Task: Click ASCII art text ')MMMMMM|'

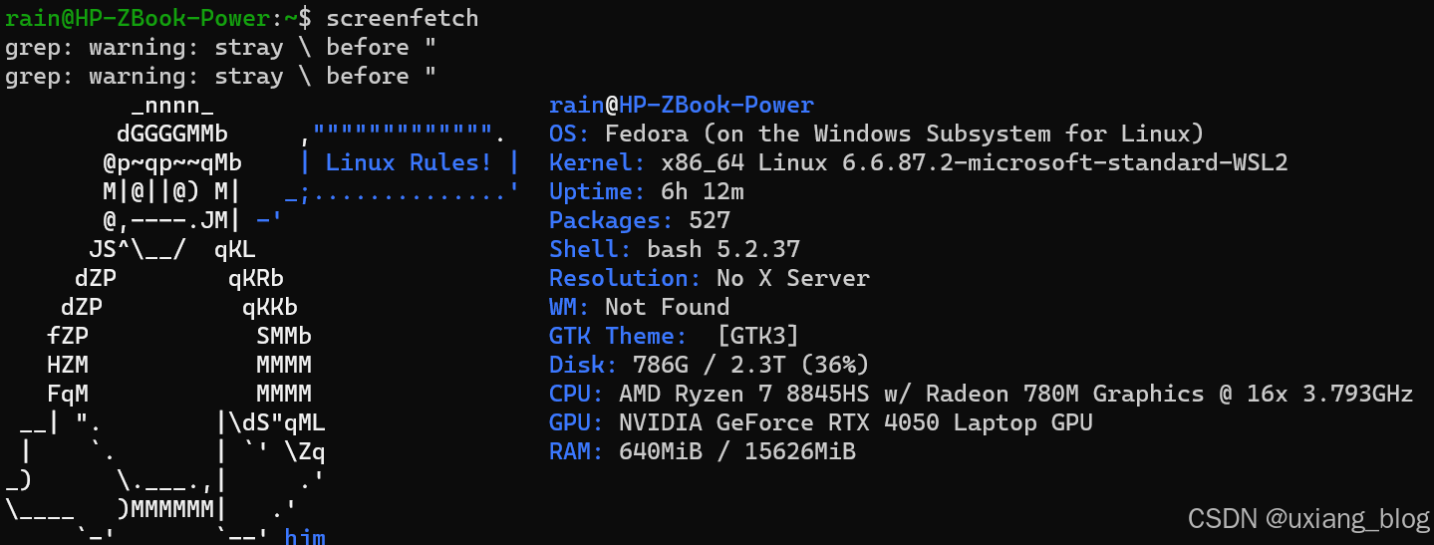Action: 172,509
